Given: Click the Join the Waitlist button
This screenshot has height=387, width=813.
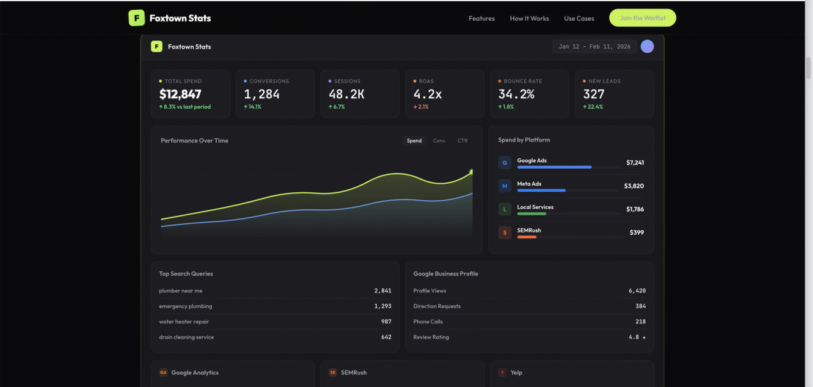Looking at the screenshot, I should (x=643, y=18).
